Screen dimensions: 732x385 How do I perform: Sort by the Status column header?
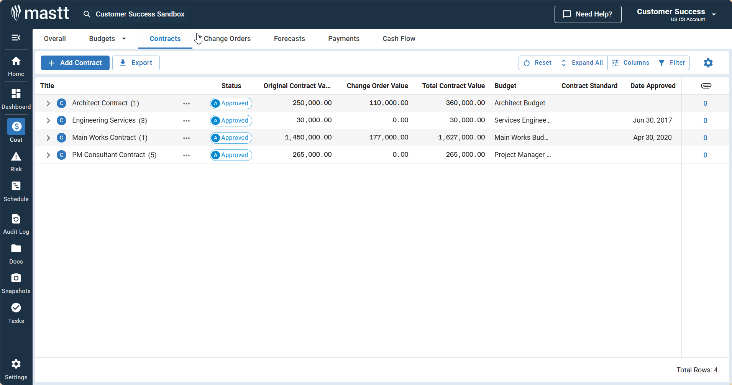(231, 86)
